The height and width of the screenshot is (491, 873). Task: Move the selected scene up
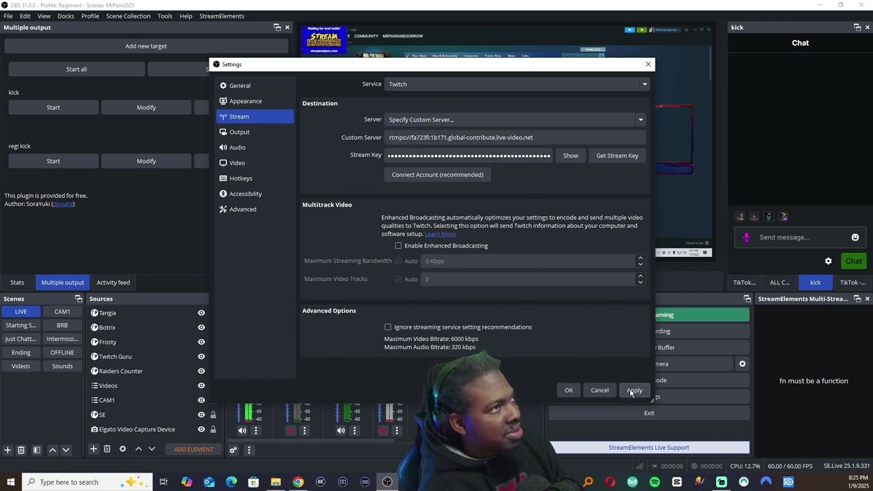coord(53,450)
